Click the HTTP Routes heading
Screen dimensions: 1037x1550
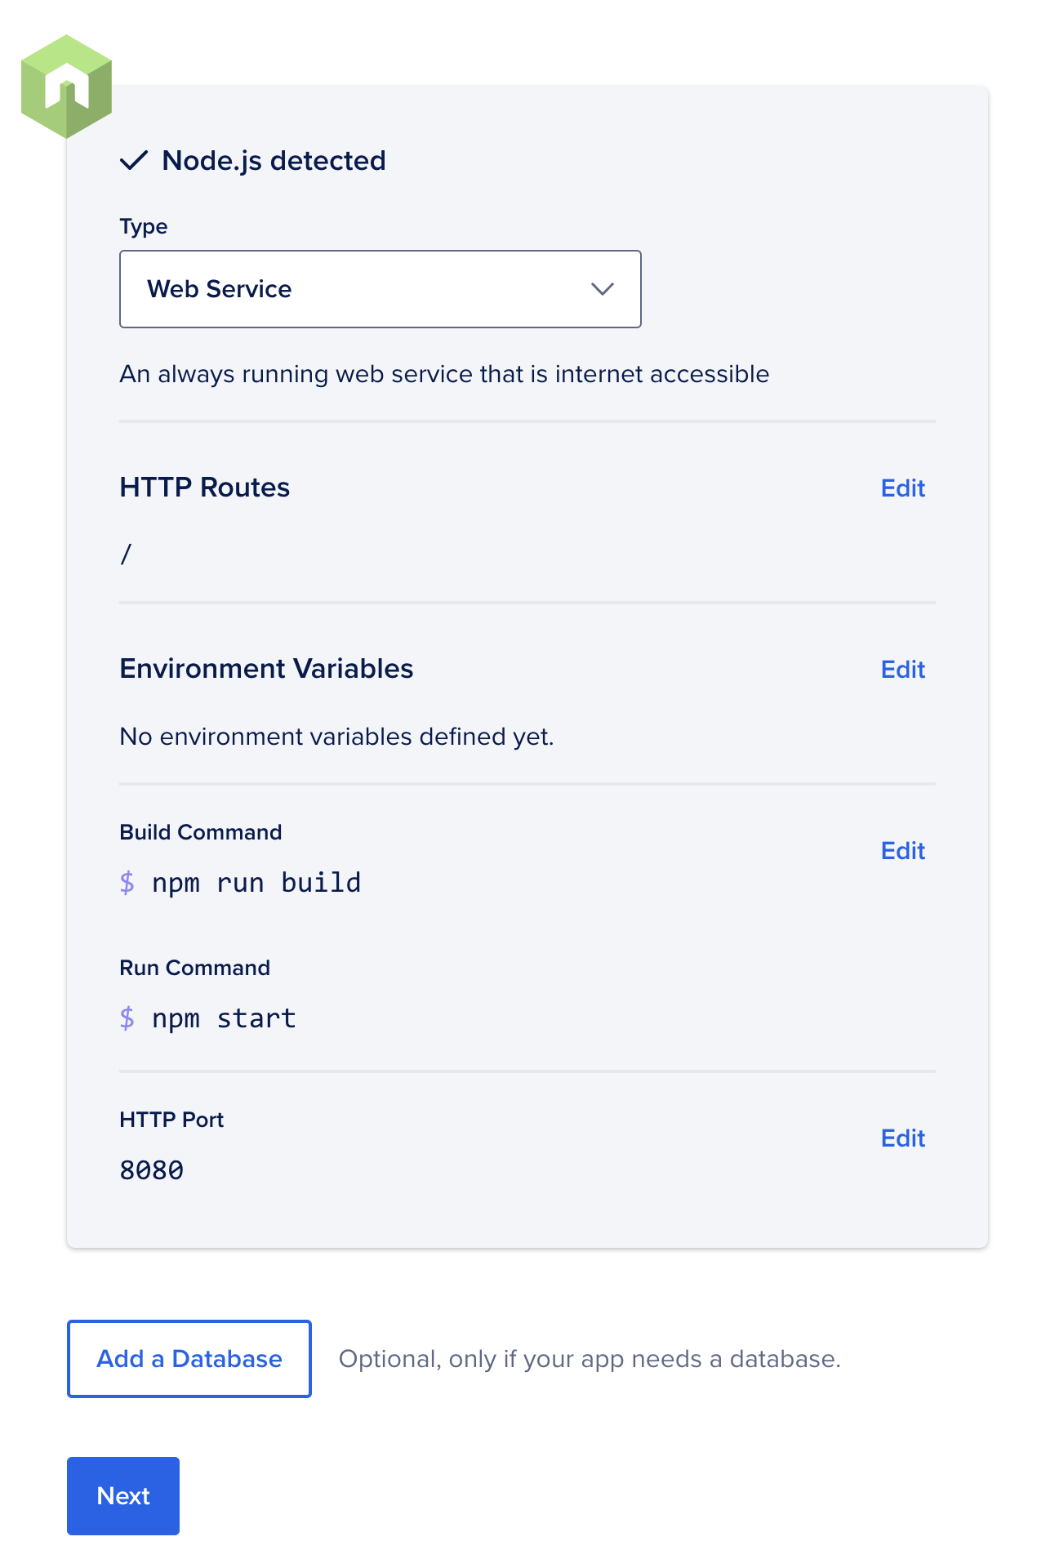(x=205, y=488)
